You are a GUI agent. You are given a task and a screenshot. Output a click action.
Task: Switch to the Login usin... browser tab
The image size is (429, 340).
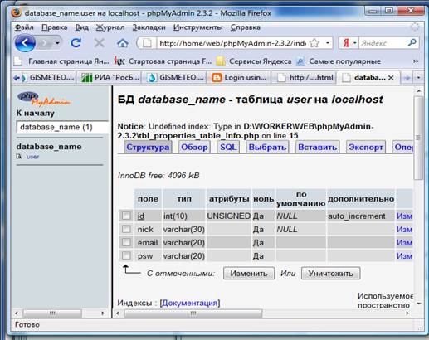point(239,78)
